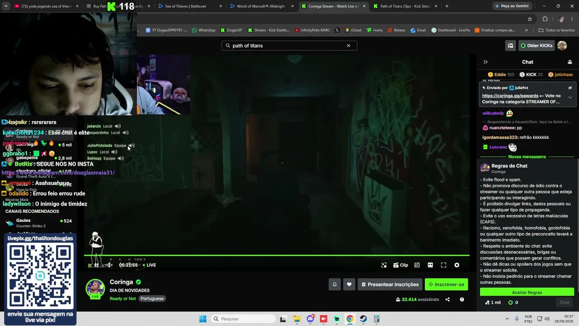Image resolution: width=579 pixels, height=326 pixels.
Task: Hide the pinned message
Action: coord(570,88)
